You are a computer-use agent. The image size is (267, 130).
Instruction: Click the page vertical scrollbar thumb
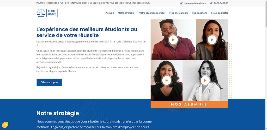pyautogui.click(x=266, y=14)
